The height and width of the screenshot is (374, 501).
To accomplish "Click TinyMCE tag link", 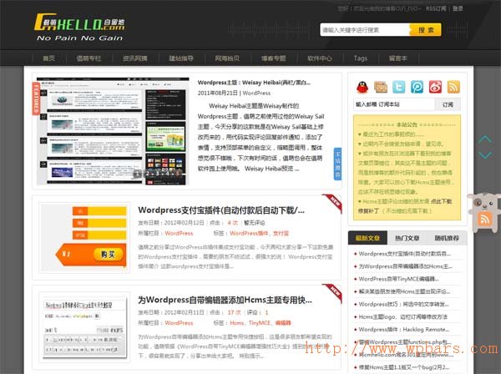I will coord(260,323).
